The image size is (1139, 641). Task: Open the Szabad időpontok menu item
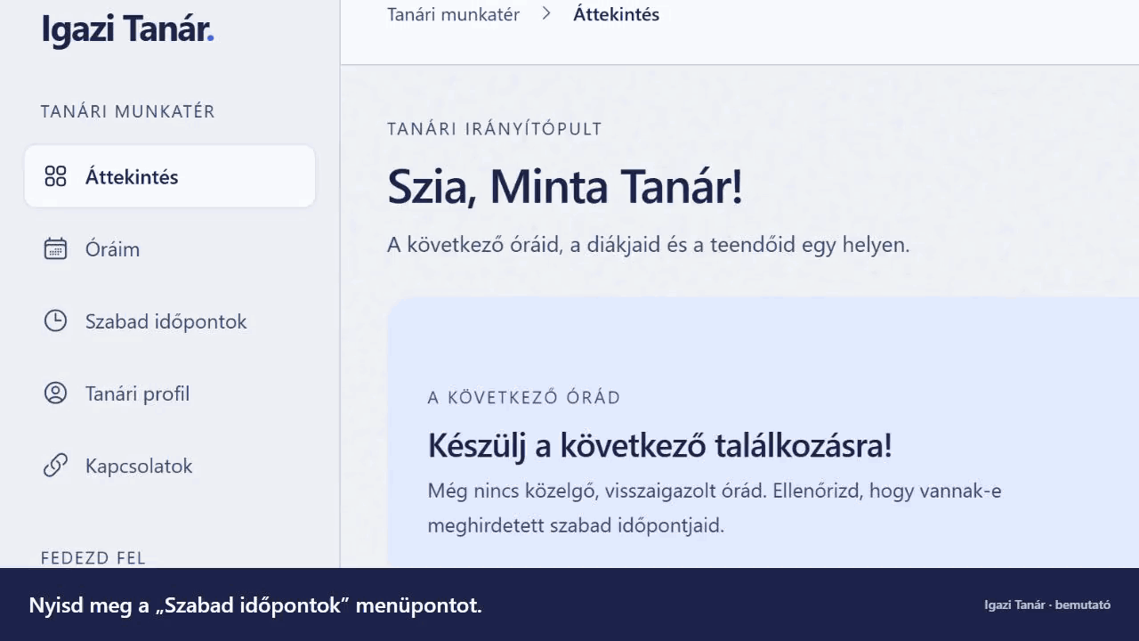(x=170, y=320)
